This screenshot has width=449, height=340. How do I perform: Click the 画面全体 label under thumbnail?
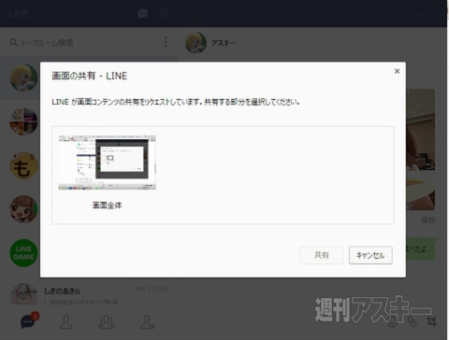pos(108,205)
